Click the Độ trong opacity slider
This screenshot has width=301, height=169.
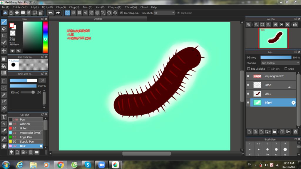tap(276, 57)
